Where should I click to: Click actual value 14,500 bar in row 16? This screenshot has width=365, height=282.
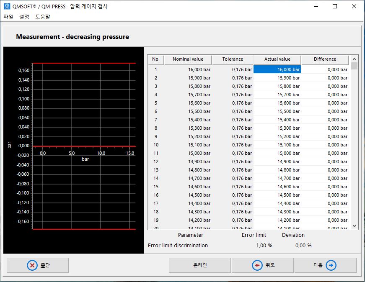pos(277,195)
